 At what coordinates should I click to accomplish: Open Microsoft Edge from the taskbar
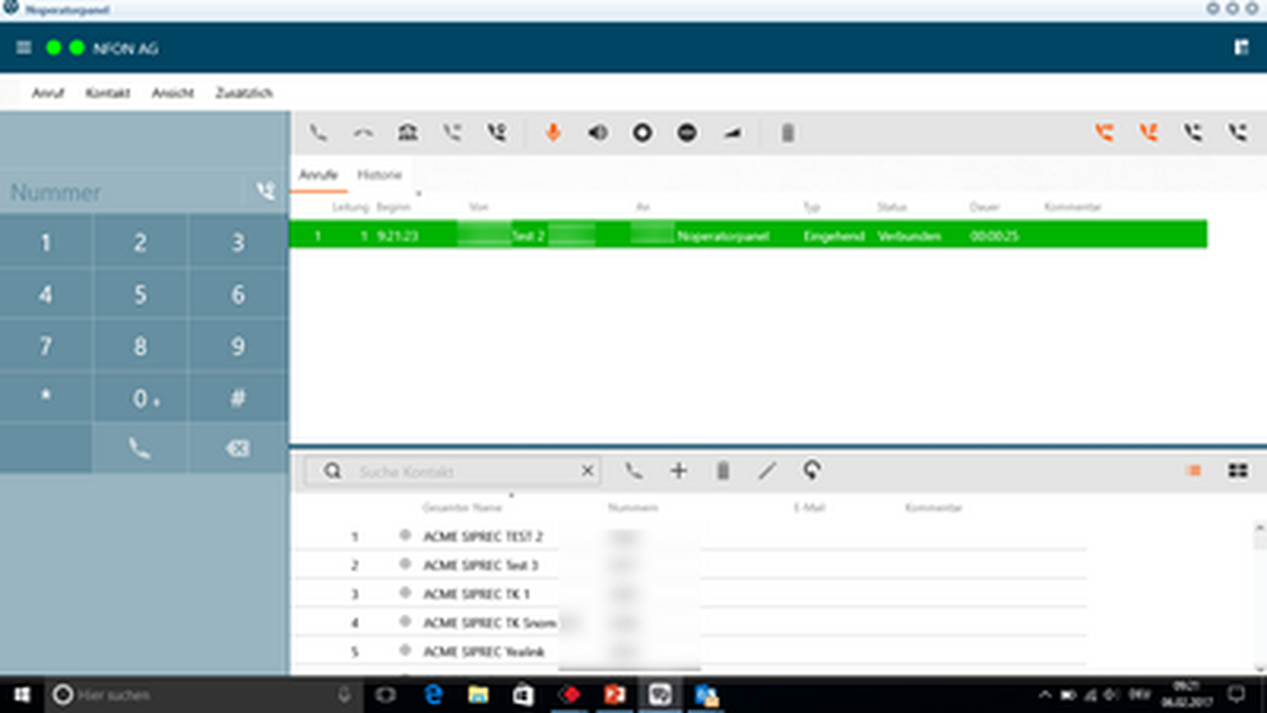(434, 695)
